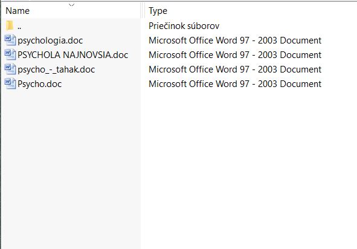Click the Word icon of psycho_-_tahak.doc

(x=10, y=70)
